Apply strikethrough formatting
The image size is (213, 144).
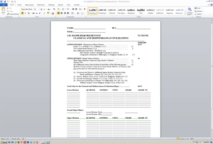(x=34, y=13)
